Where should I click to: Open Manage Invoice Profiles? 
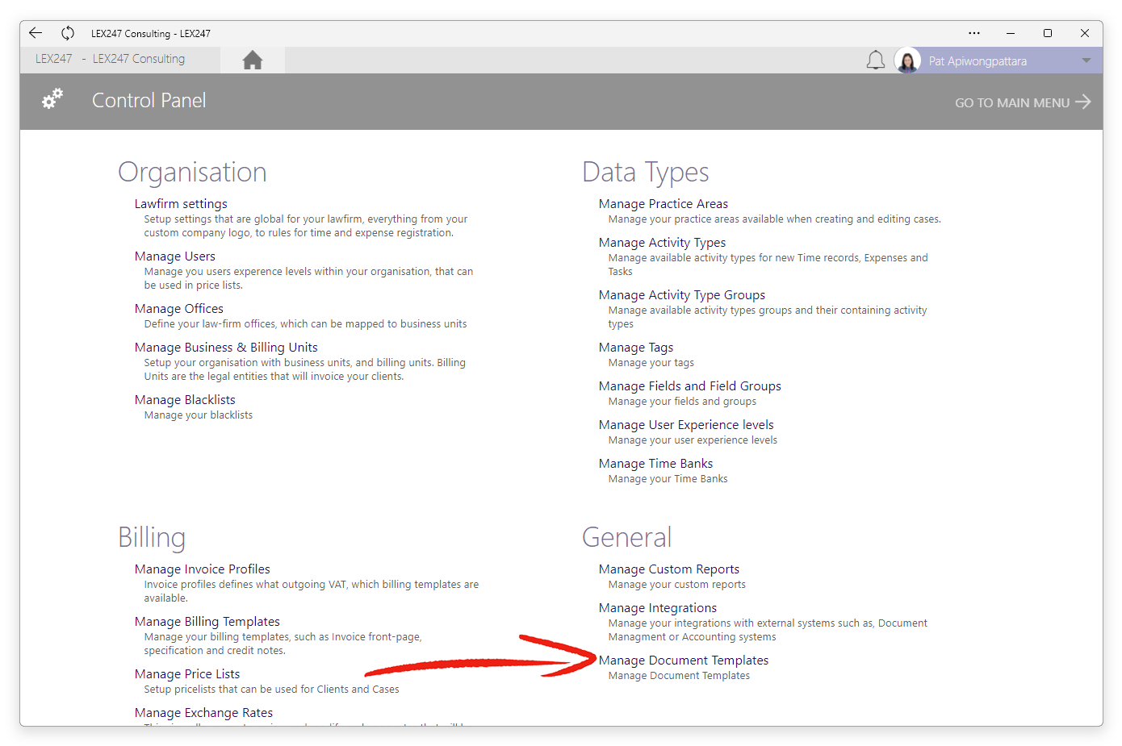203,569
